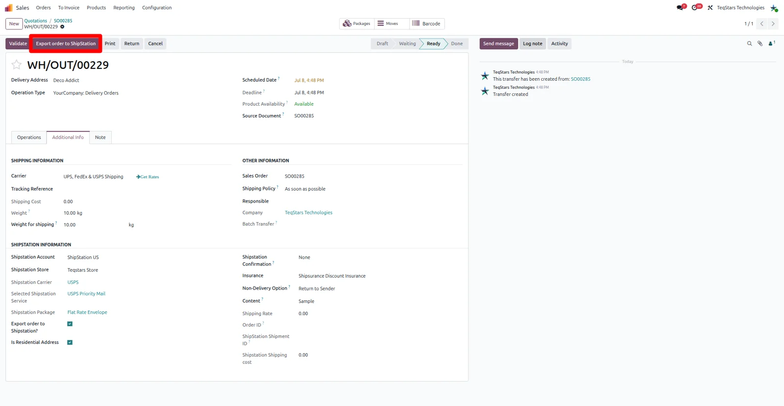Viewport: 784px width, 406px height.
Task: Cancel the delivery order
Action: point(155,44)
